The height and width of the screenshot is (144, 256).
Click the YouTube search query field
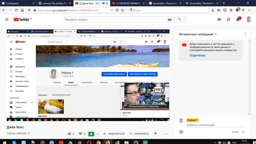pyautogui.click(x=116, y=20)
